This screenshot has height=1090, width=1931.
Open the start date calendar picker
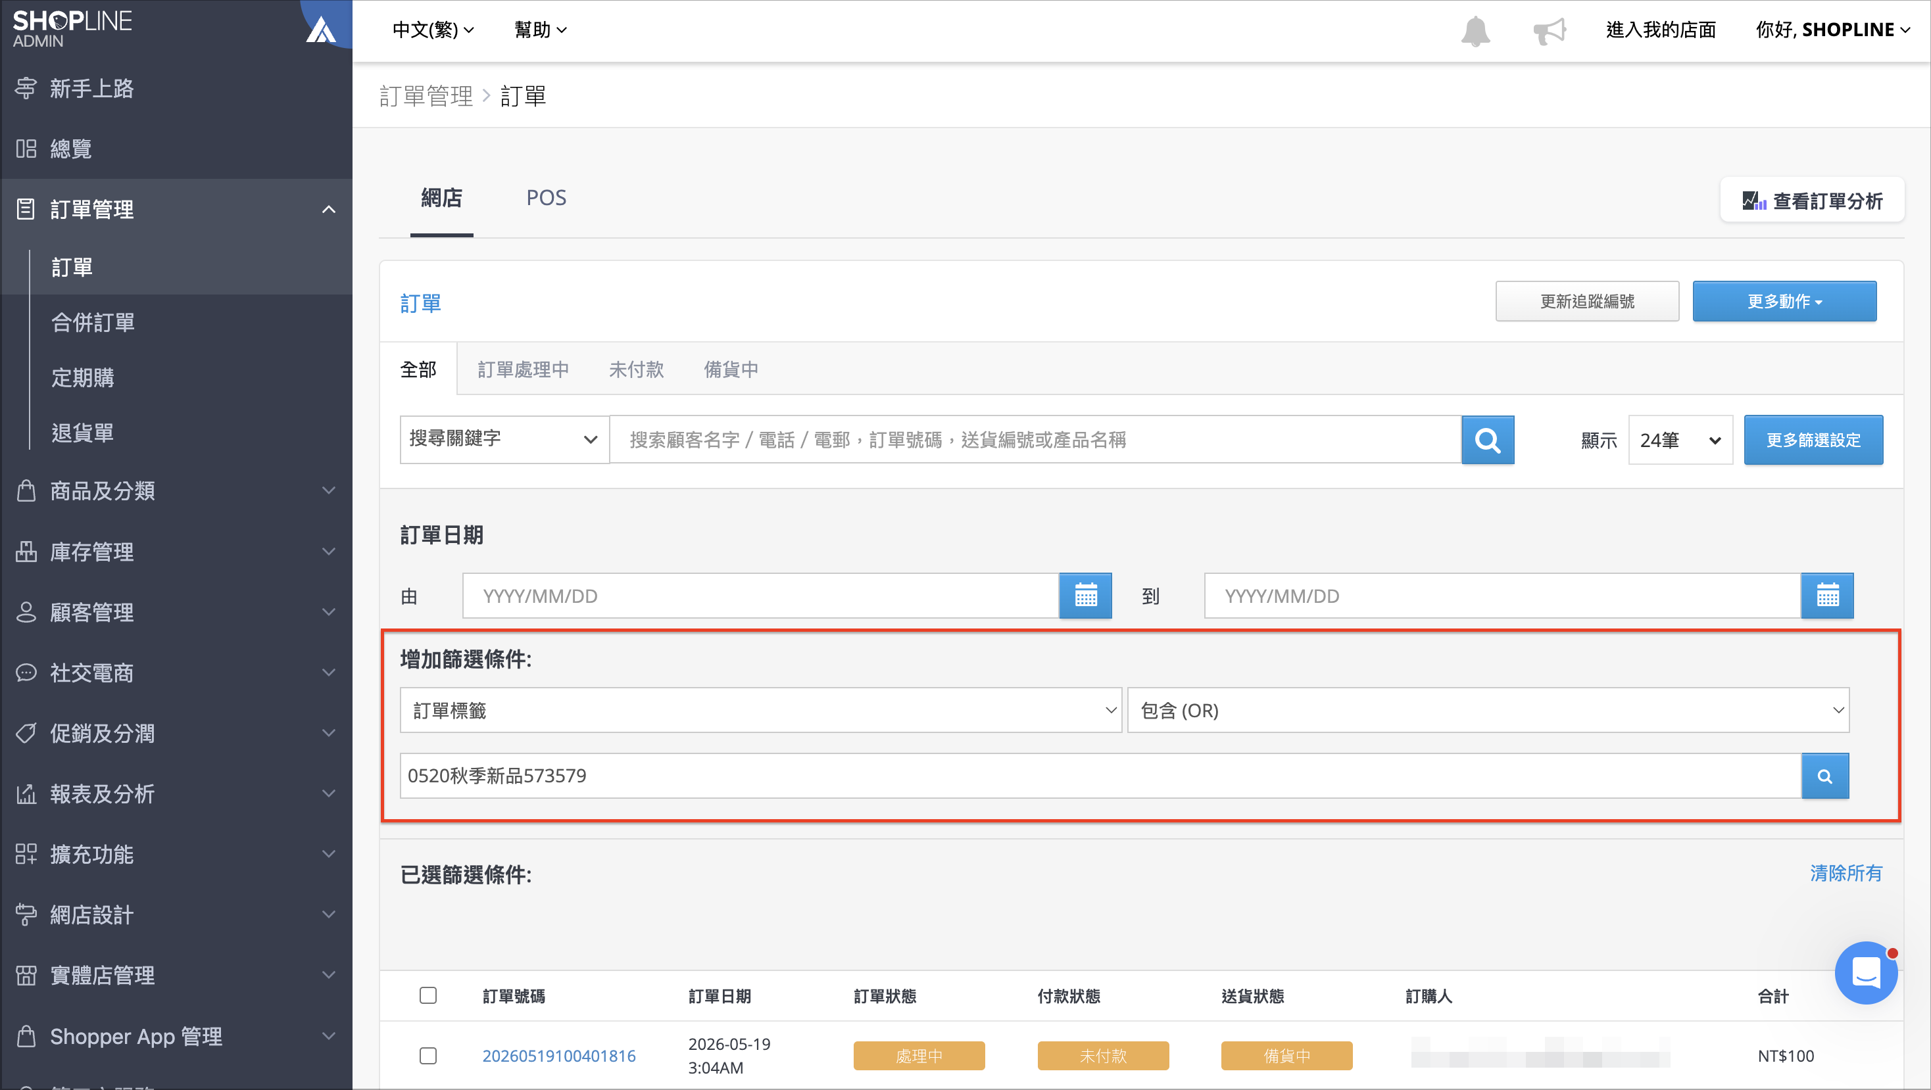1085,596
